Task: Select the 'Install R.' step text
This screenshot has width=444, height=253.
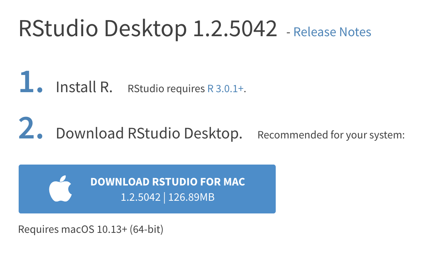Action: (84, 87)
